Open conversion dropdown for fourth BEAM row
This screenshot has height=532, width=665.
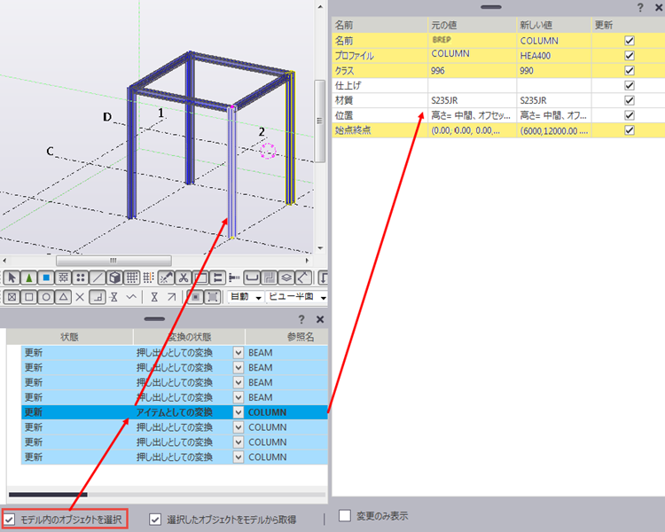point(239,397)
